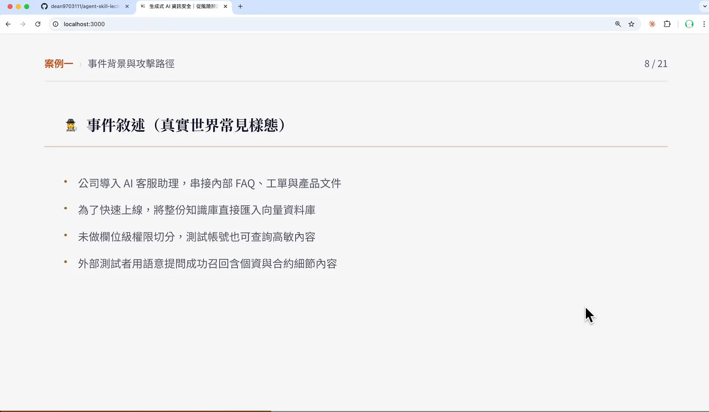Bookmark this page with the star icon

632,24
